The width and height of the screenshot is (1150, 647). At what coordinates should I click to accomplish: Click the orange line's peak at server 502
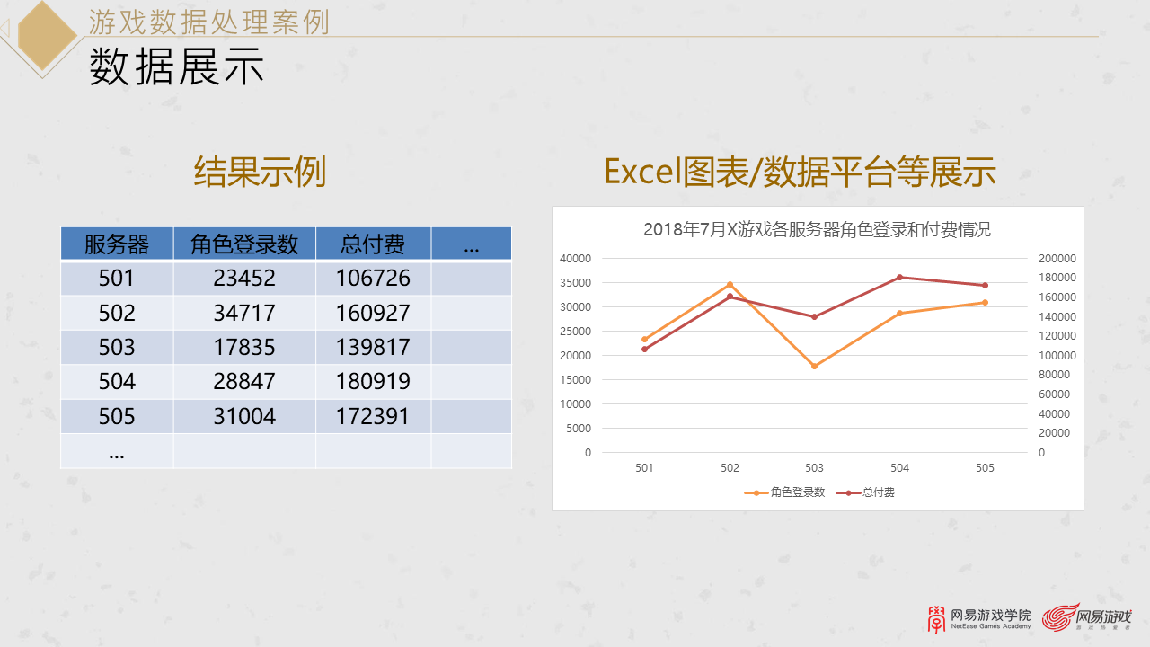pos(730,283)
